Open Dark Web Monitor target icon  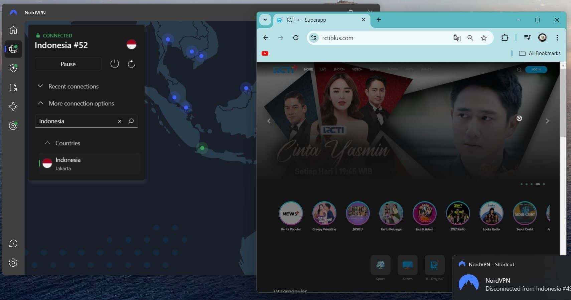[x=13, y=125]
